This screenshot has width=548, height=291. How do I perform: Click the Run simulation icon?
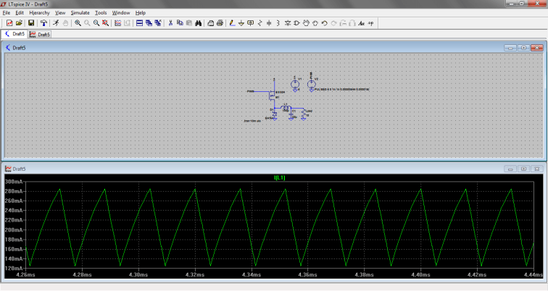tap(55, 23)
